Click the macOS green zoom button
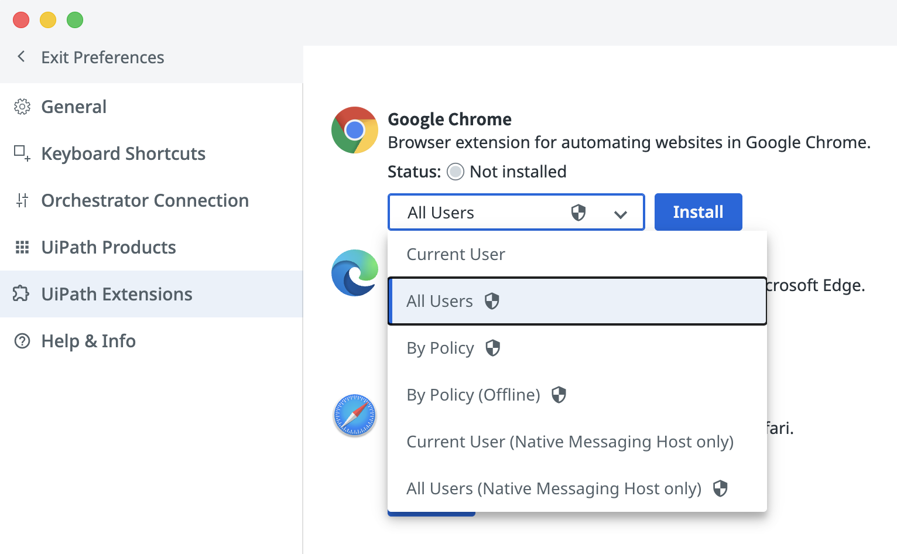The width and height of the screenshot is (897, 554). [x=75, y=20]
